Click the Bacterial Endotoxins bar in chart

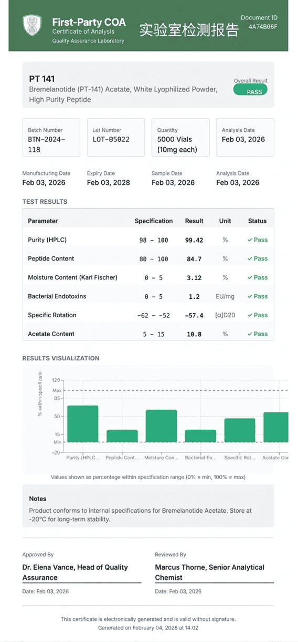click(x=200, y=436)
